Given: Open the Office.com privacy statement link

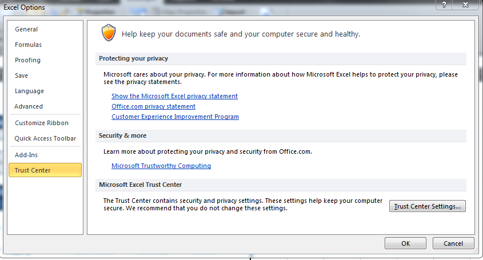Looking at the screenshot, I should coord(153,106).
